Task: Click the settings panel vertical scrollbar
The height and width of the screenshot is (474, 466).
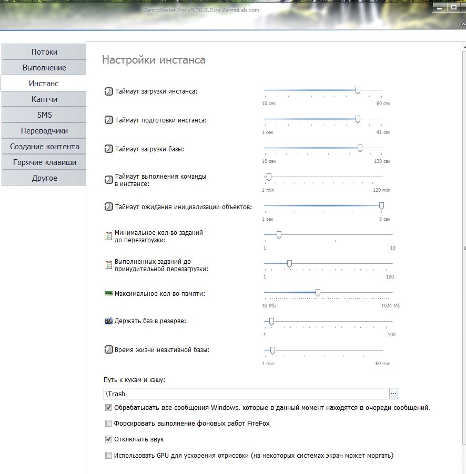Action: point(464,248)
